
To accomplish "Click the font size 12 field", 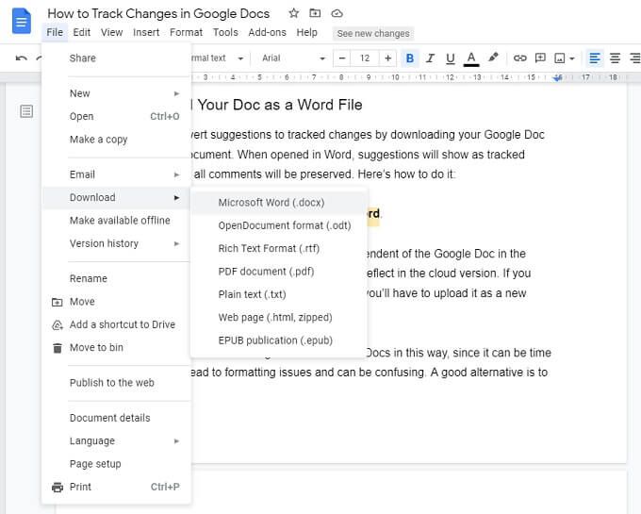I will tap(365, 58).
